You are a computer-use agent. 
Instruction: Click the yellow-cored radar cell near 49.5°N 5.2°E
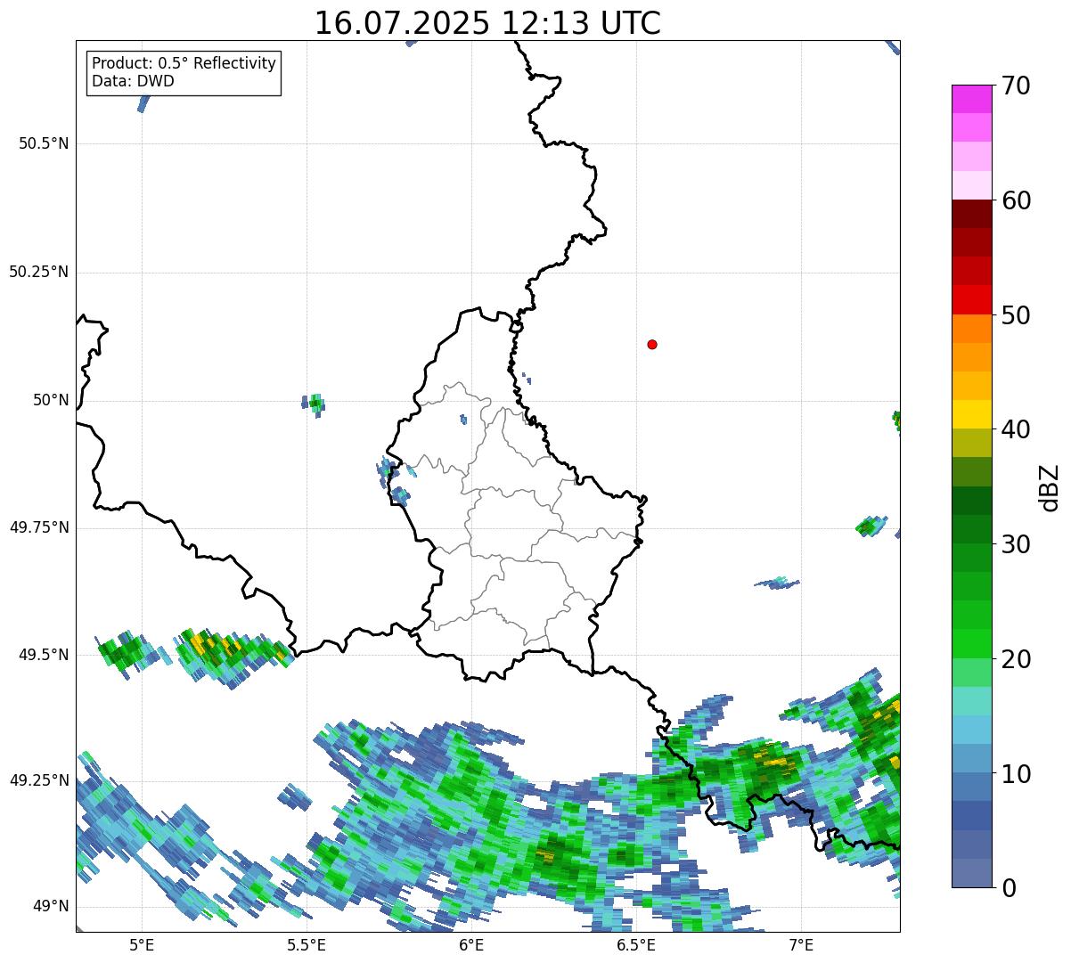[233, 657]
